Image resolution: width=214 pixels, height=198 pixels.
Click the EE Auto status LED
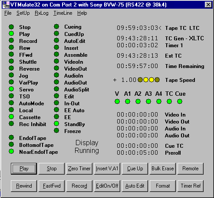[56, 110]
